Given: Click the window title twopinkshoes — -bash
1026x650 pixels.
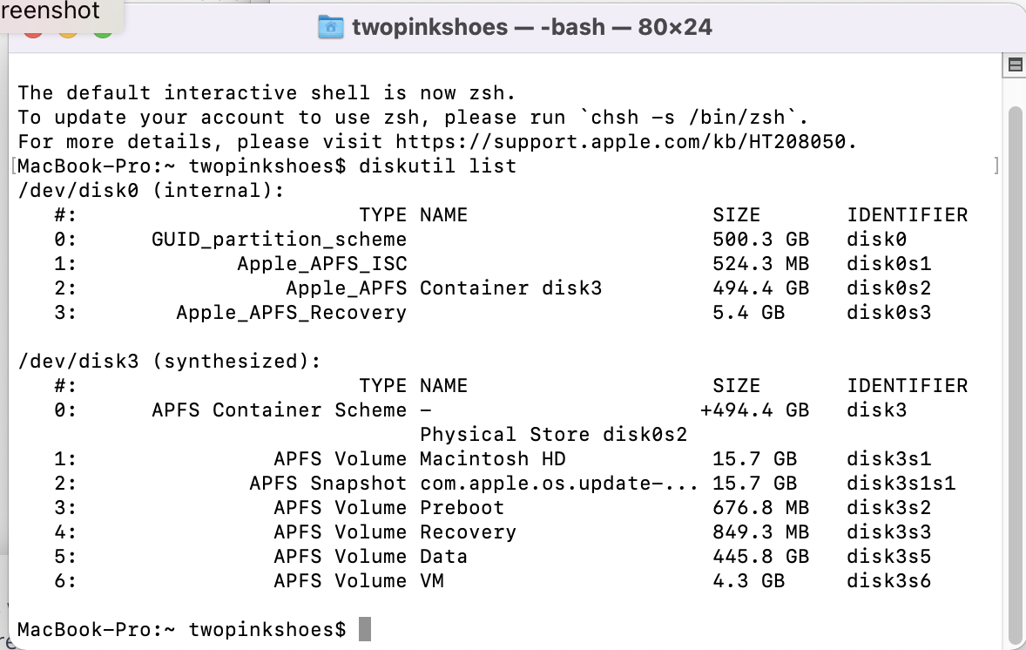Looking at the screenshot, I should pos(531,27).
